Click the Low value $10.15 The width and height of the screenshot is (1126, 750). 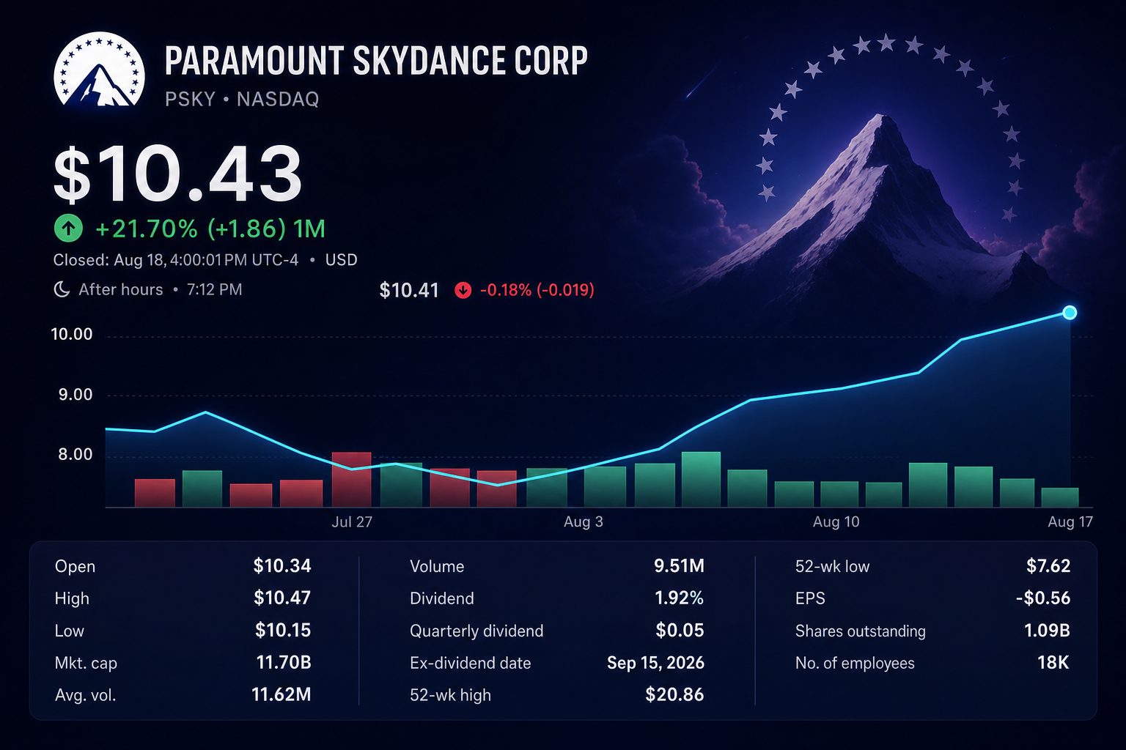(x=283, y=631)
